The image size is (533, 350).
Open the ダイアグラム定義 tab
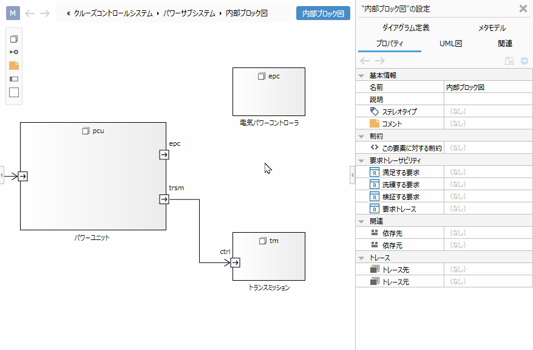tap(406, 28)
